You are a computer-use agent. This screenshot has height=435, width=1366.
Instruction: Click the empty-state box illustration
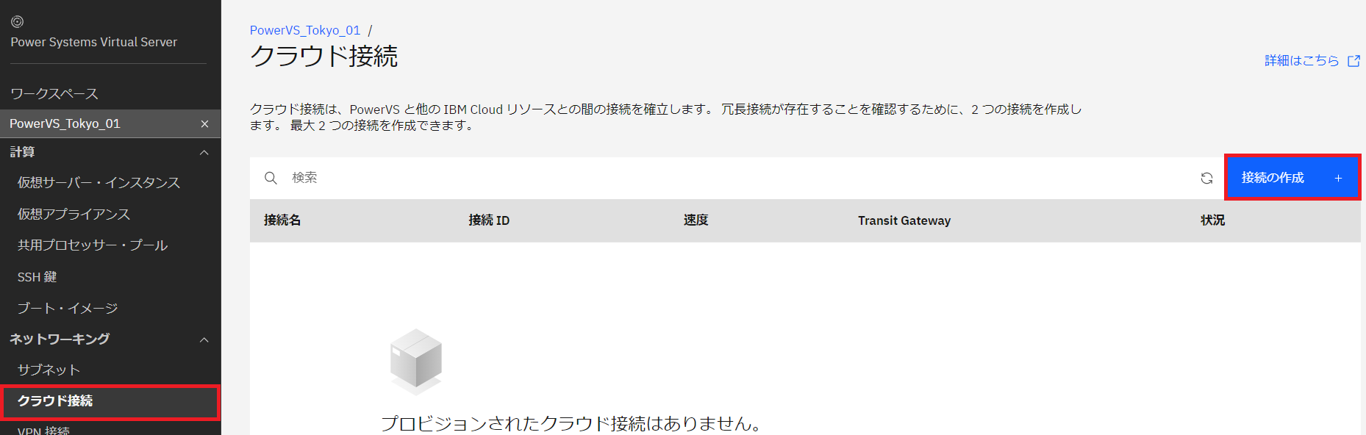tap(416, 361)
